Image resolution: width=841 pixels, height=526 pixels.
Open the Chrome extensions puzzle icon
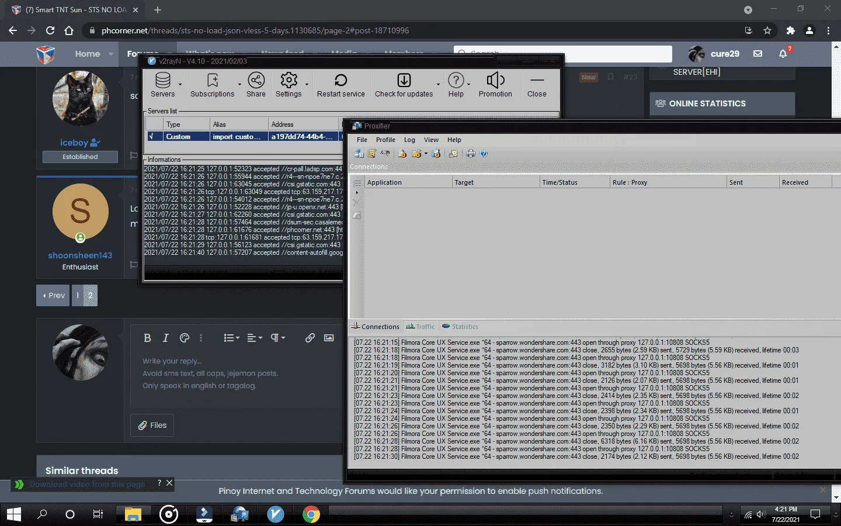(790, 30)
